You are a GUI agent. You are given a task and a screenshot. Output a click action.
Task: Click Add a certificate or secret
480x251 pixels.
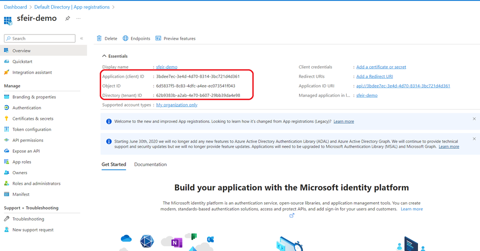coord(381,67)
